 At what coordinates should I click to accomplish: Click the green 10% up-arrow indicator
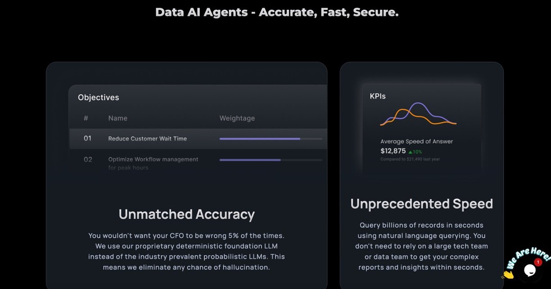coord(415,152)
